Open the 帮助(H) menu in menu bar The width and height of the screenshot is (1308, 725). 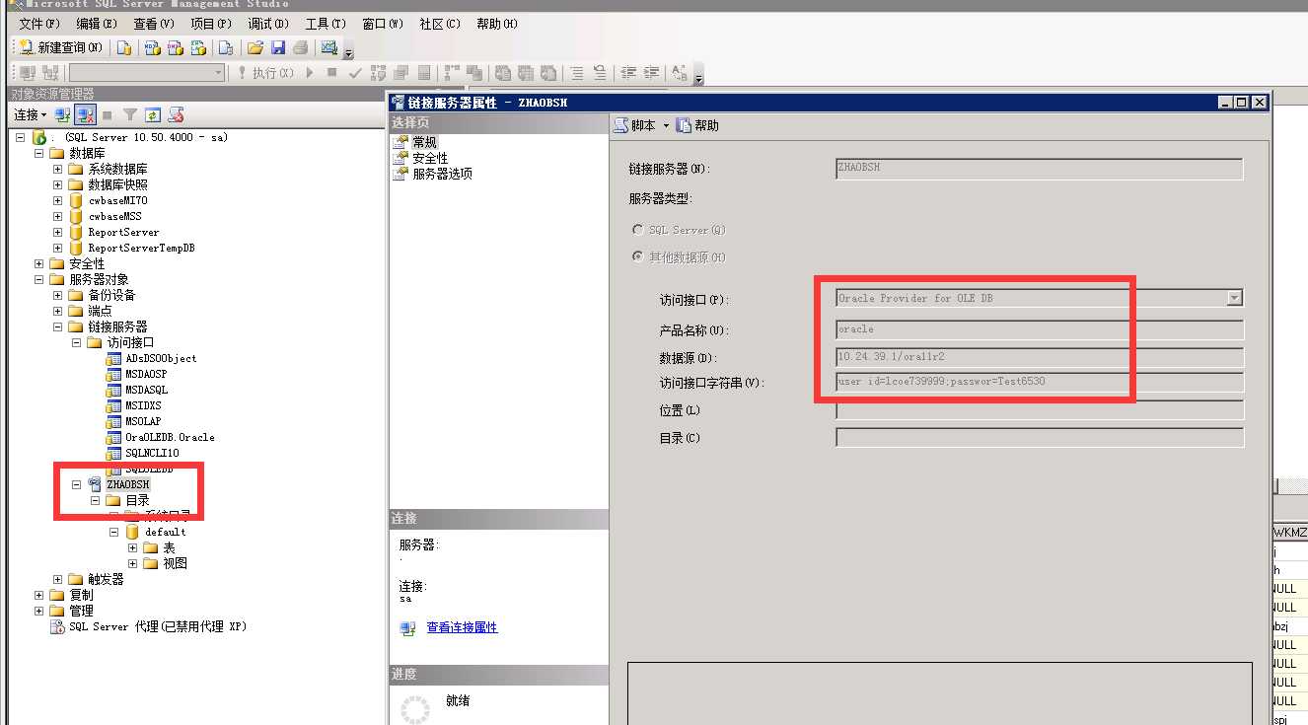click(497, 24)
